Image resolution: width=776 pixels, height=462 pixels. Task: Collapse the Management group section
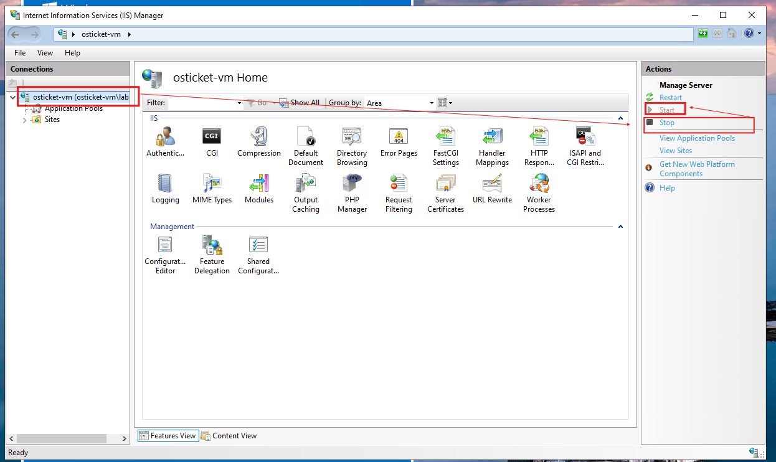pos(620,227)
